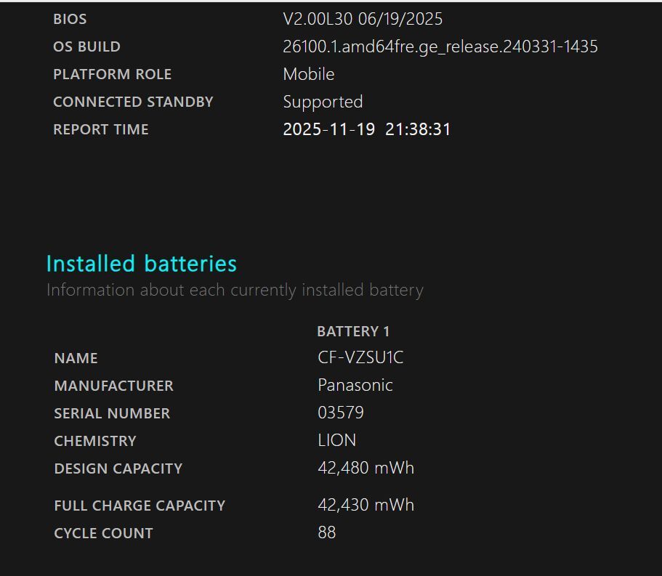The width and height of the screenshot is (662, 576).
Task: Click the PLATFORM ROLE label
Action: pyautogui.click(x=112, y=74)
